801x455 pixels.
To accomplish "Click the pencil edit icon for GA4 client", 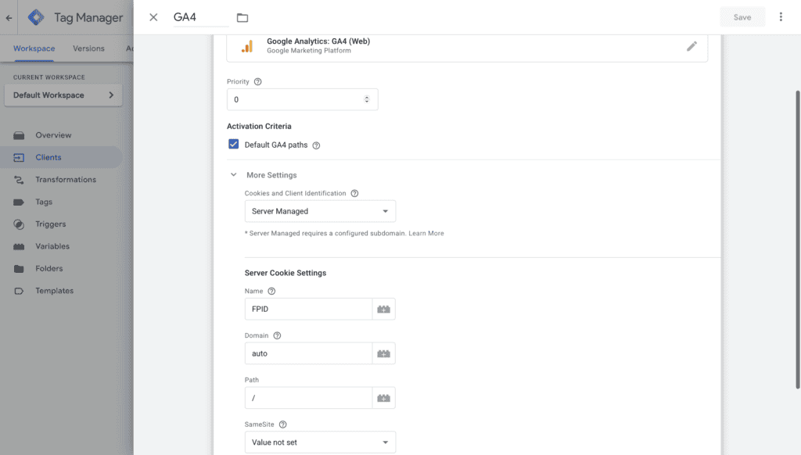I will (x=691, y=47).
